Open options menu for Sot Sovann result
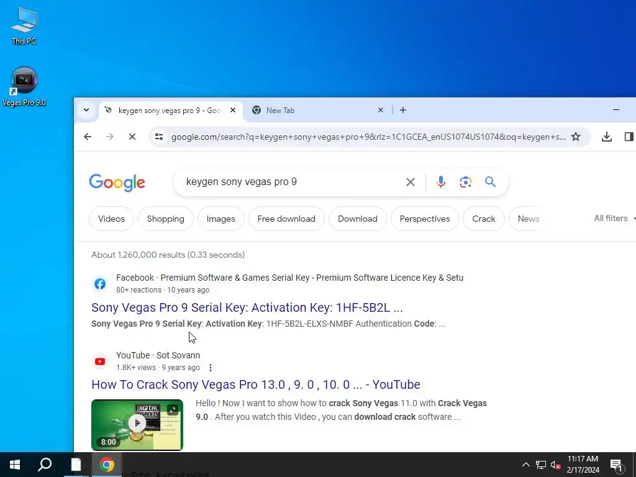Viewport: 636px width, 477px height. click(x=210, y=368)
